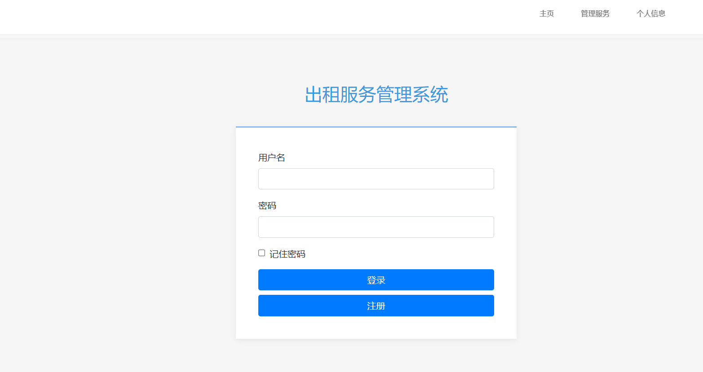Click the 用户名 field label
Screen dimensions: 703x372
272,158
